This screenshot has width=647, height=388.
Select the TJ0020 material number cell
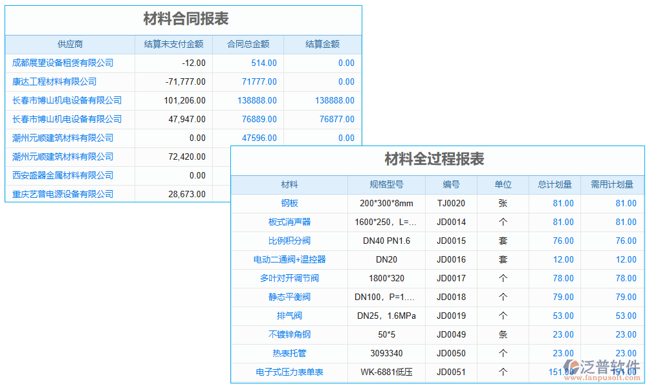pos(451,203)
